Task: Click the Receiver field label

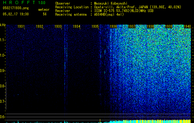Action: (x=63, y=11)
